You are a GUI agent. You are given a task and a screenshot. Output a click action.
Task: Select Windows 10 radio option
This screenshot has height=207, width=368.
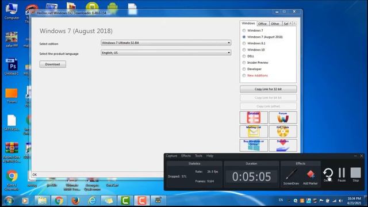[253, 50]
